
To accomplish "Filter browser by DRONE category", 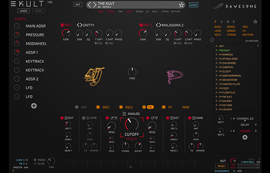I will click(231, 31).
